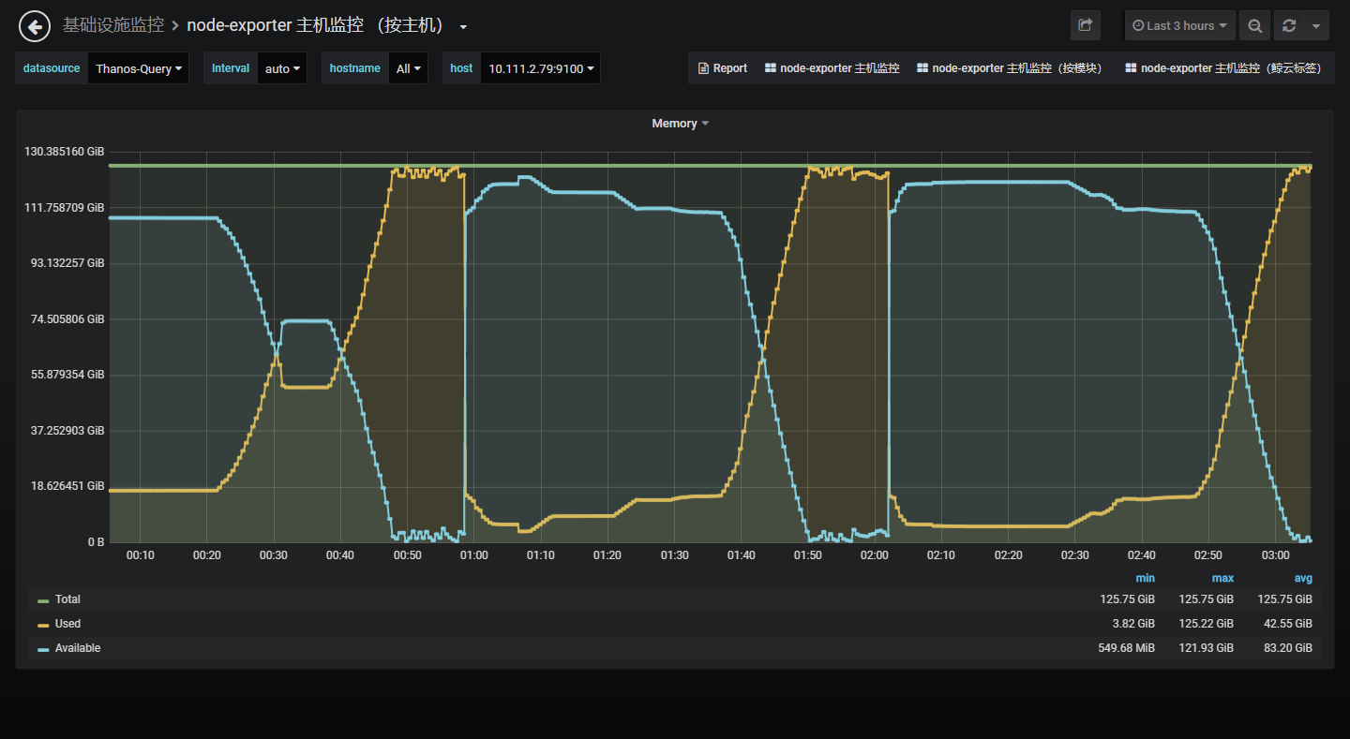Click the 549.68 MiB Available min value

(1127, 648)
